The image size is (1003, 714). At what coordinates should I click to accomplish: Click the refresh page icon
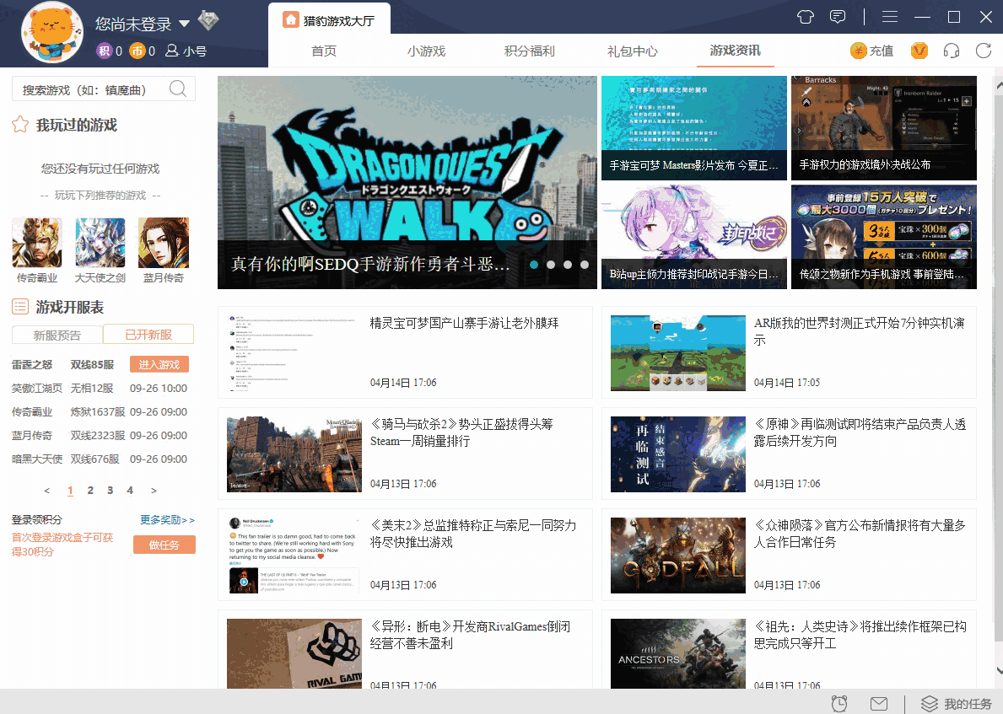[x=983, y=51]
